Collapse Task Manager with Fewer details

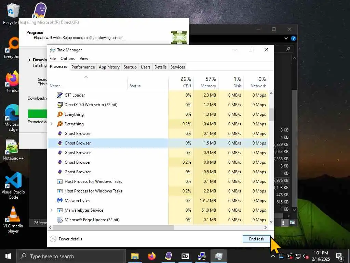point(66,239)
